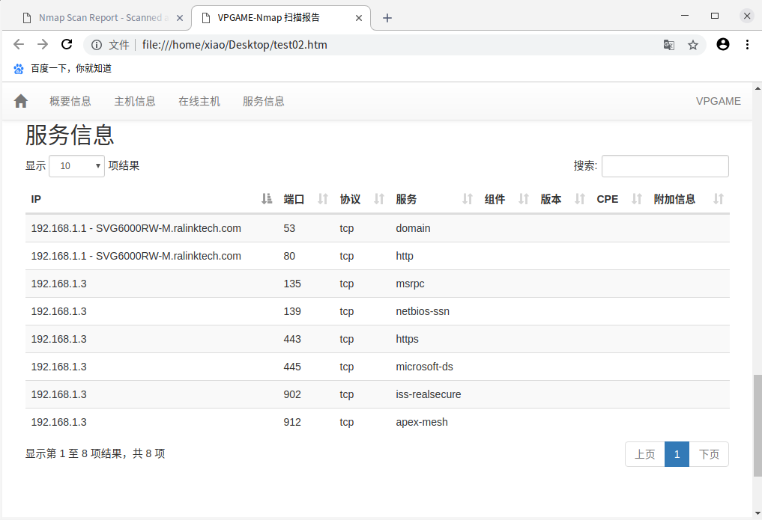762x520 pixels.
Task: Open the Chrome profile avatar icon
Action: click(x=722, y=45)
